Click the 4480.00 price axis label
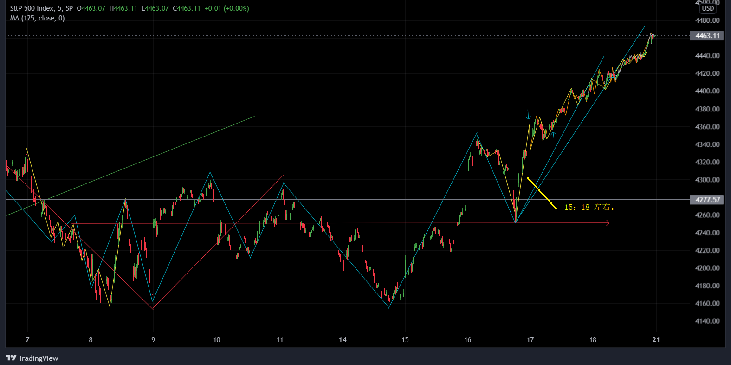The width and height of the screenshot is (731, 365). point(707,20)
